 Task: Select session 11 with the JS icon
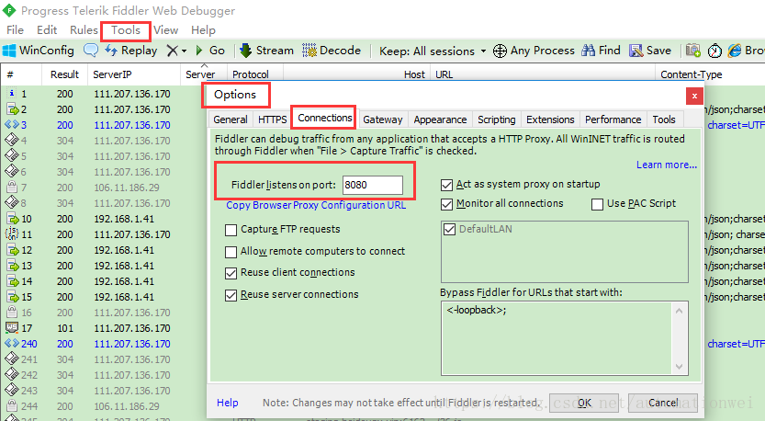click(x=12, y=234)
